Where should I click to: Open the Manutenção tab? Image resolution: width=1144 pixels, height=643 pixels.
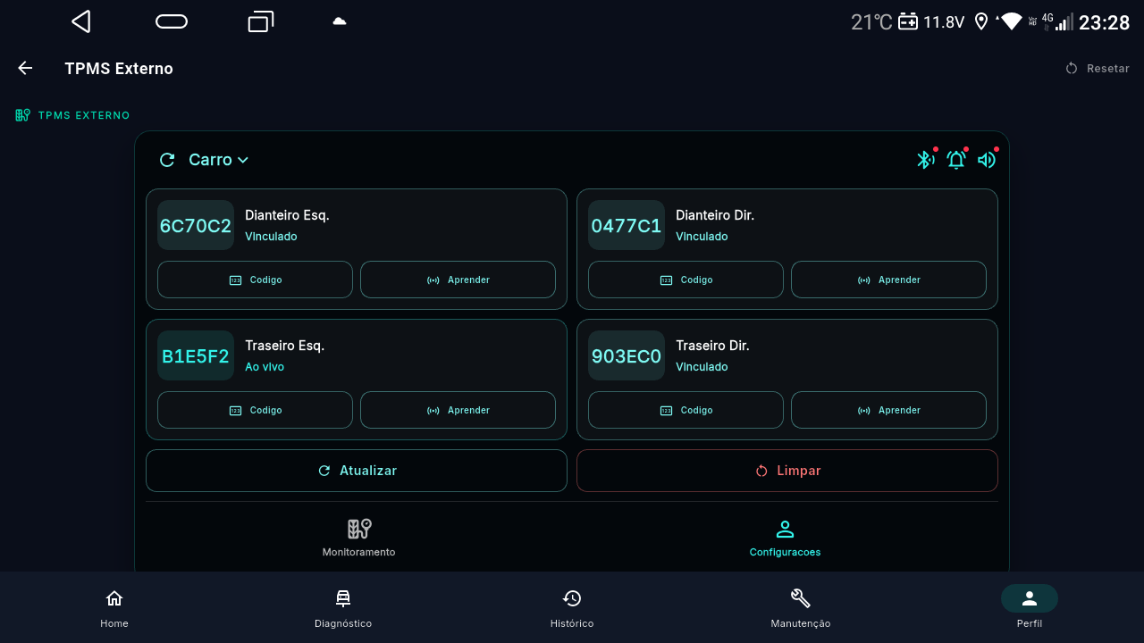tap(801, 608)
